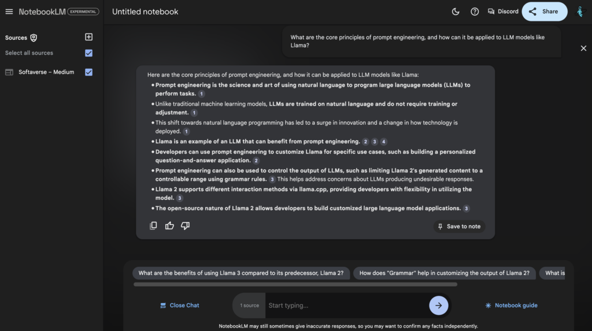This screenshot has height=331, width=592.
Task: Open the hamburger main menu
Action: (x=9, y=12)
